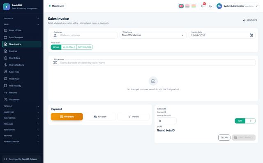Click the customer person icon
Viewport: 263px width, 163px height.
click(55, 35)
